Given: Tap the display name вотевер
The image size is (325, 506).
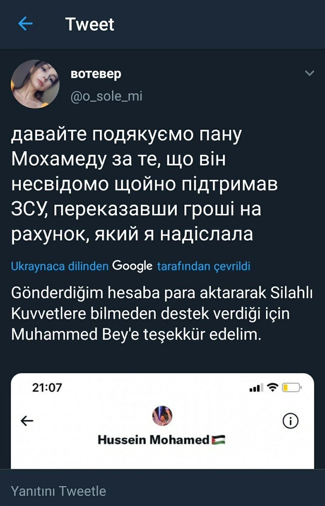Looking at the screenshot, I should (96, 74).
